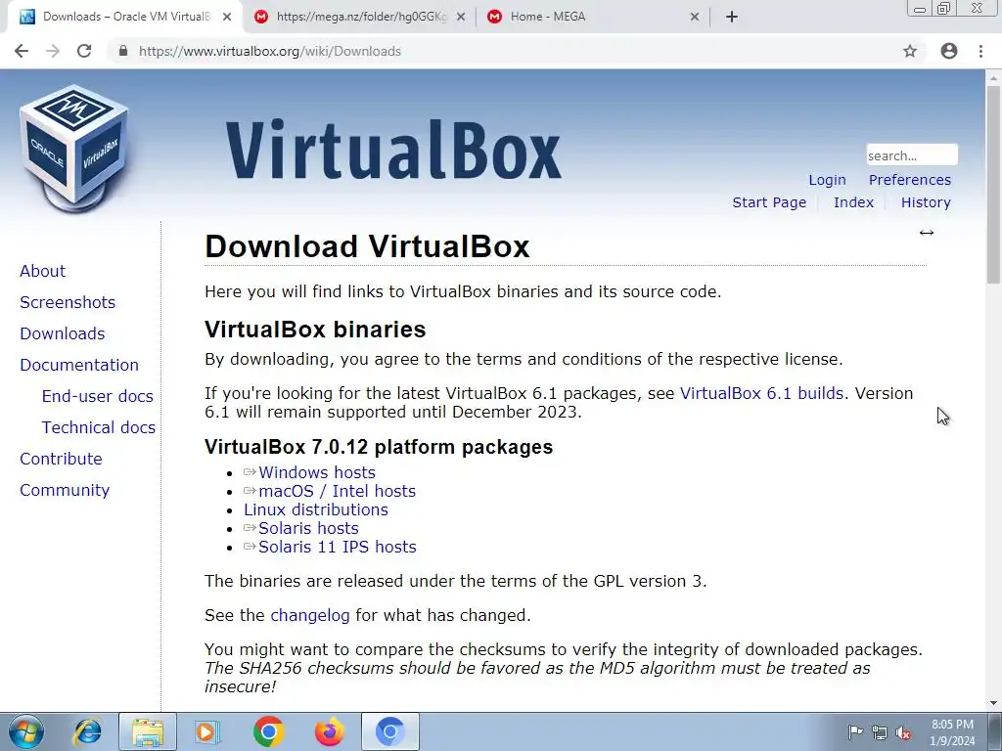Close the Downloads – Oracle VM VirtualBox tab
The image size is (1002, 751).
pyautogui.click(x=227, y=17)
